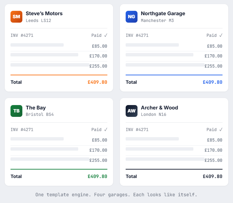233x203 pixels.
Task: Select the Steve's Motors heading
Action: [x=44, y=14]
